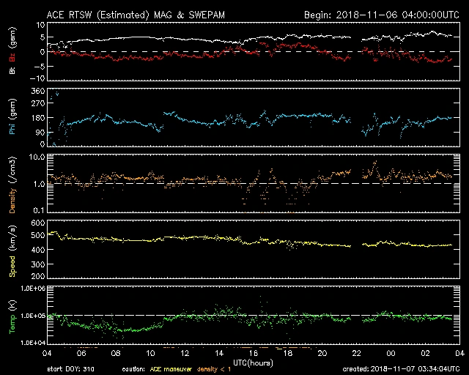This screenshot has height=375, width=469.
Task: Click the orange 'density < 1' legend text
Action: 218,369
